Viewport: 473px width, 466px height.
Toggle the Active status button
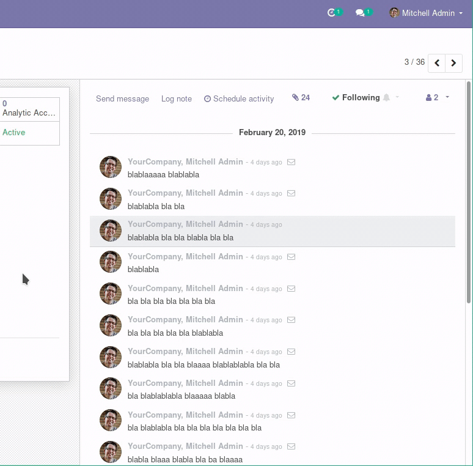pyautogui.click(x=14, y=133)
